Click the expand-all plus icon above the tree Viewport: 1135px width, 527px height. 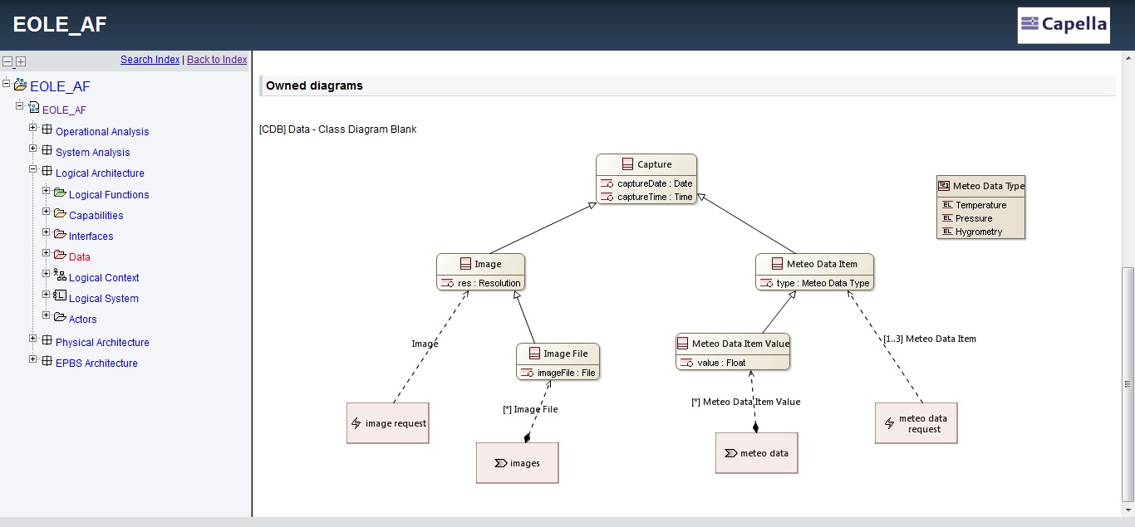(x=21, y=61)
